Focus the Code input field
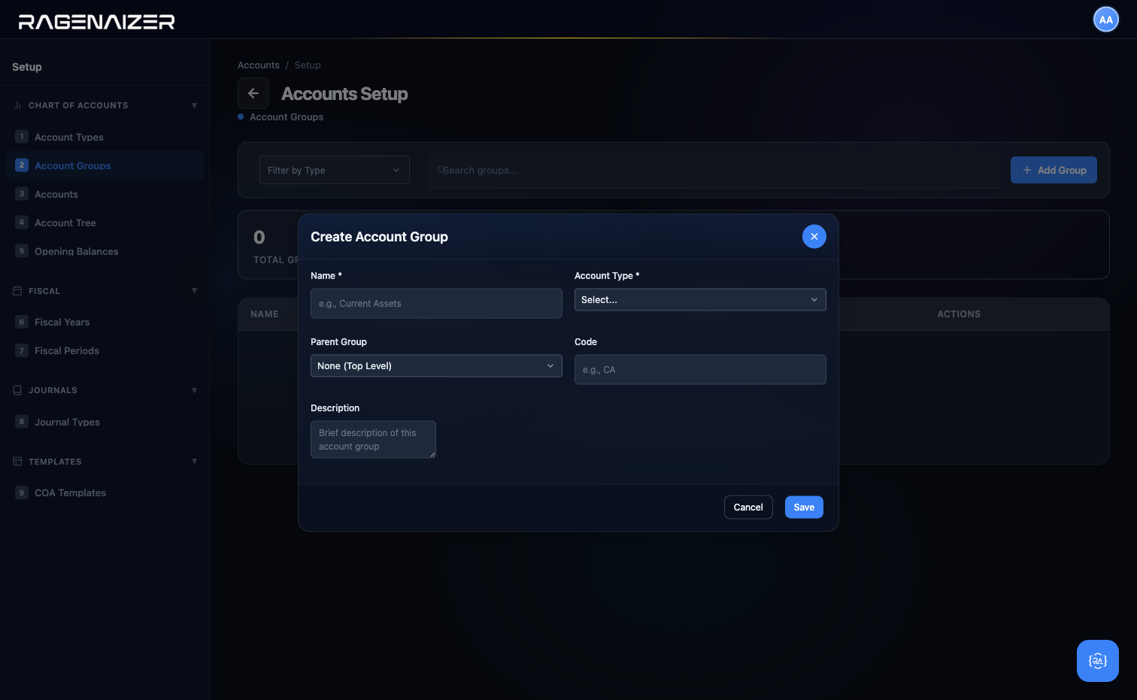 click(700, 370)
